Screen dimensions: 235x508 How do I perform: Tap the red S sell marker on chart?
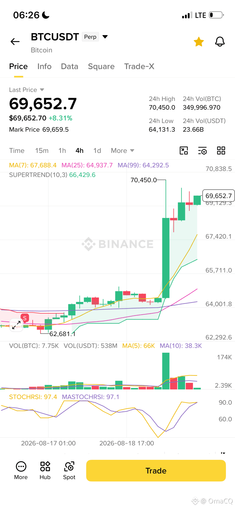[x=25, y=318]
